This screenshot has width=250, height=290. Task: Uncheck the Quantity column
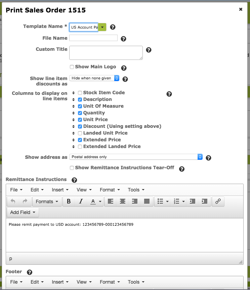click(80, 113)
